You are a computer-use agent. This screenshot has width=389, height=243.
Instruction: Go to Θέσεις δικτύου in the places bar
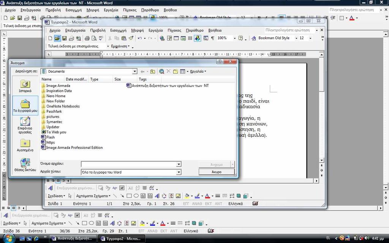click(25, 165)
